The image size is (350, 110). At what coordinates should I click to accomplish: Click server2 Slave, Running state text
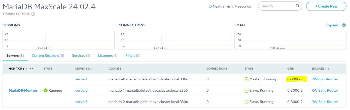261,90
